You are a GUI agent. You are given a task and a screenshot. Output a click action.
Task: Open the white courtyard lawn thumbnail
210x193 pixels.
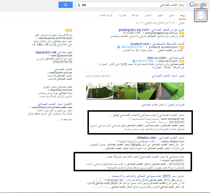click(x=99, y=91)
